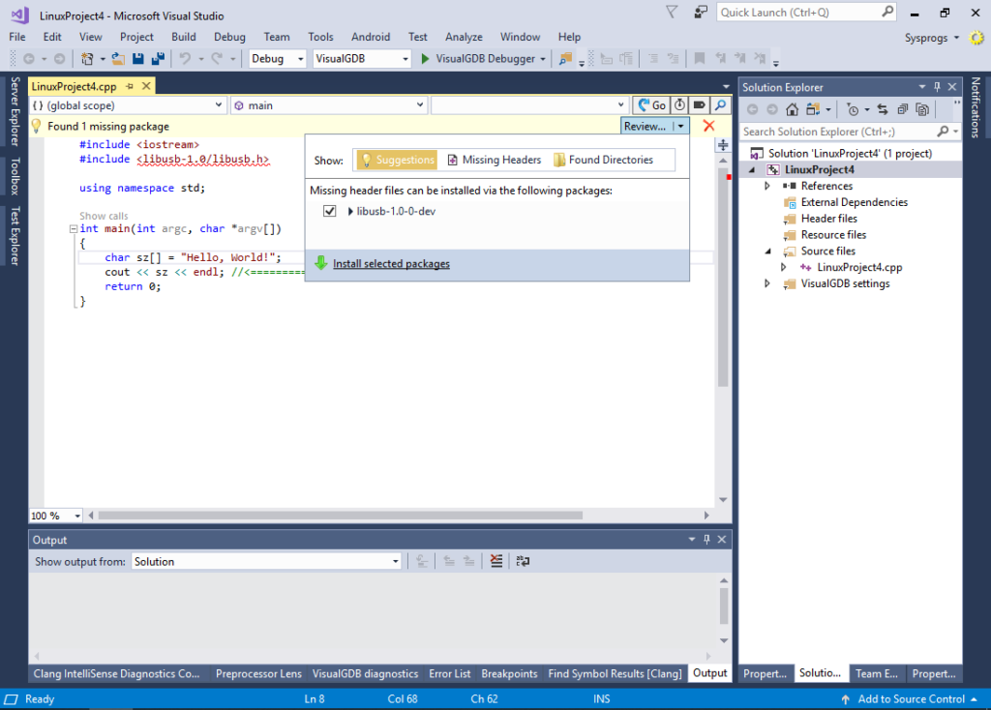Viewport: 991px width, 710px height.
Task: Toggle word wrap in the Output panel
Action: tap(523, 561)
